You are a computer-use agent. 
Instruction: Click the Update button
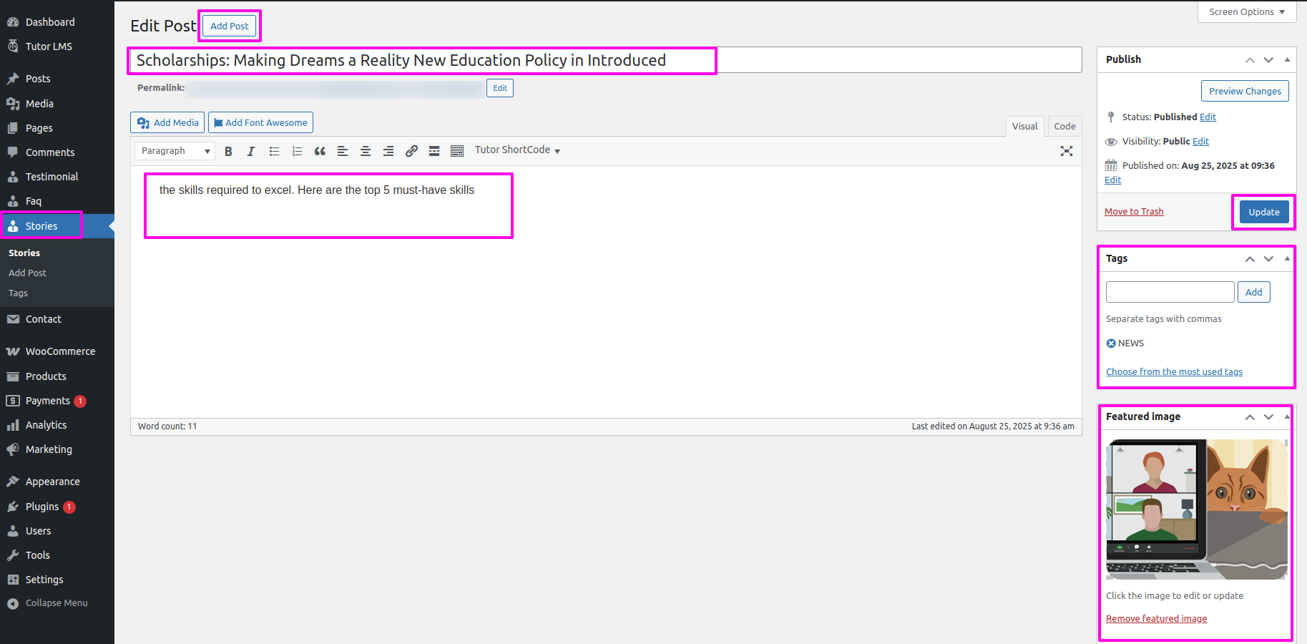pyautogui.click(x=1263, y=212)
